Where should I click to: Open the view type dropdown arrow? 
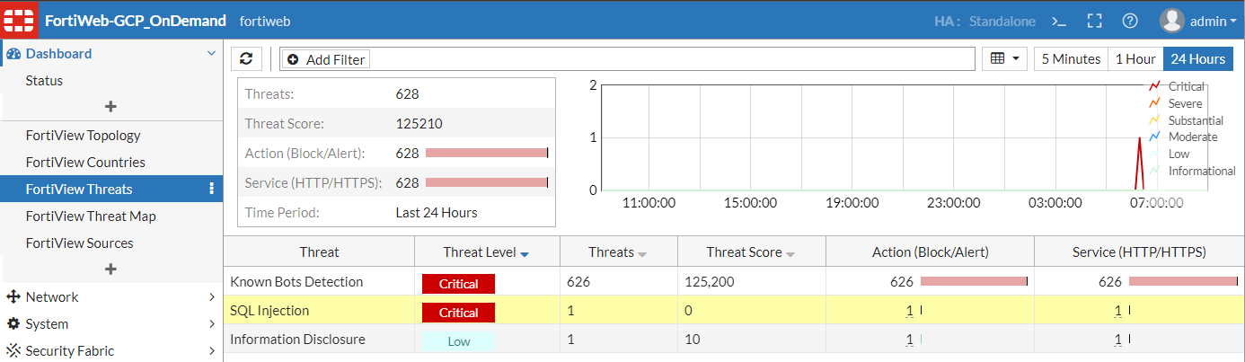1016,58
